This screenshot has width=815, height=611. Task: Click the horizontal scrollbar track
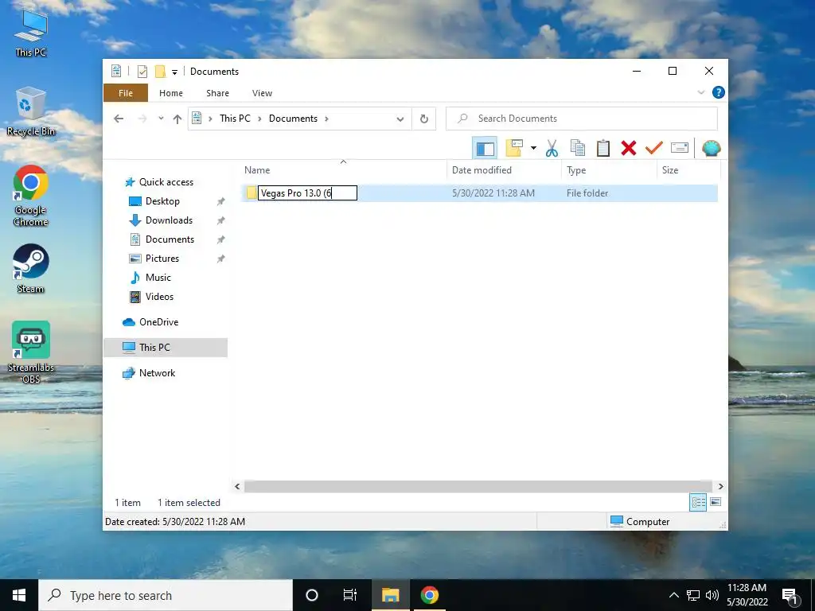pos(478,486)
